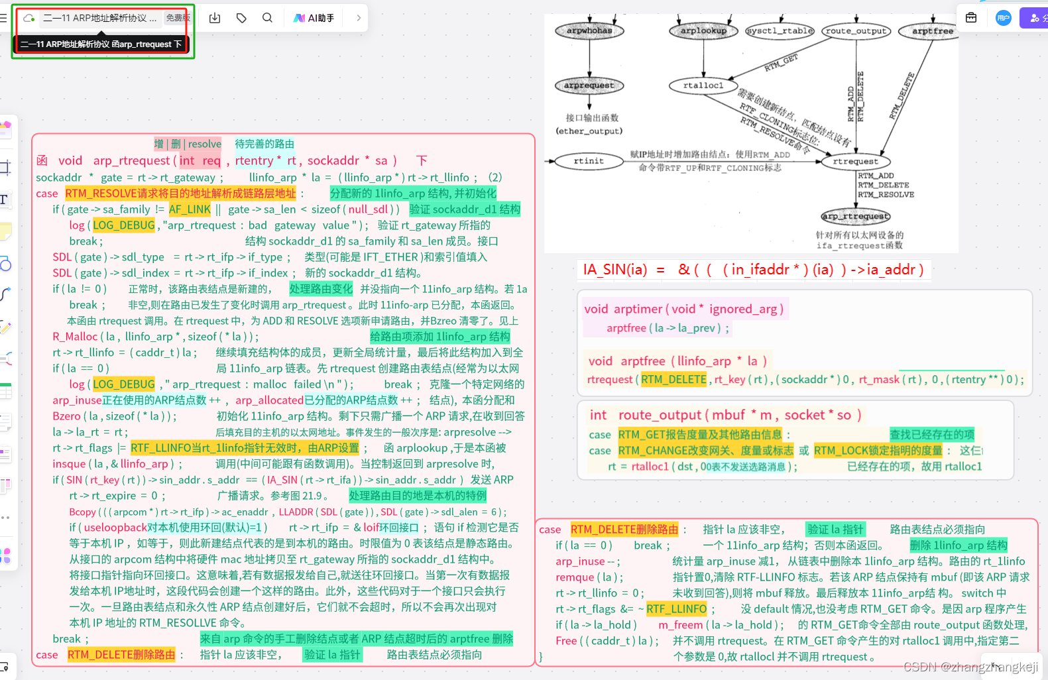Image resolution: width=1048 pixels, height=680 pixels.
Task: Click highlighted RTM_CHANGE改变网关 text
Action: coord(705,451)
